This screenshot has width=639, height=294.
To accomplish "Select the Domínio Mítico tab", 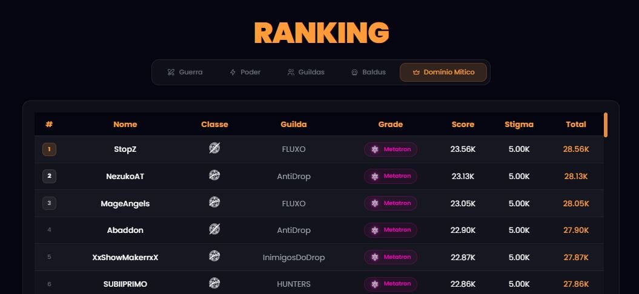I will pos(443,72).
